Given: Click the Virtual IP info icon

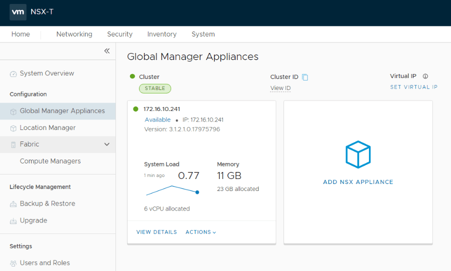Looking at the screenshot, I should tap(425, 76).
